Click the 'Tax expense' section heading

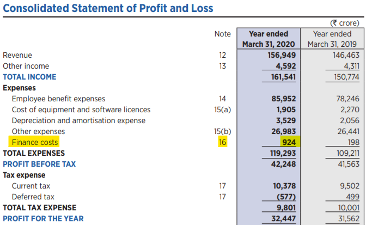click(24, 175)
